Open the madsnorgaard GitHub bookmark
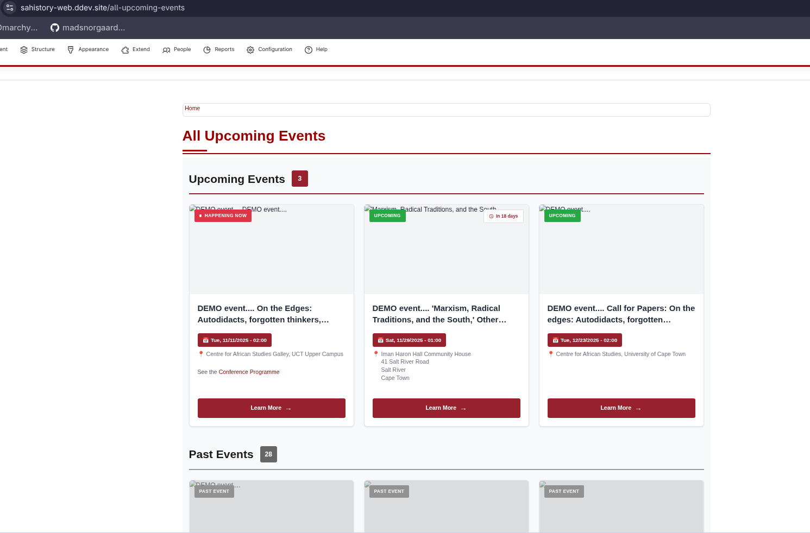The width and height of the screenshot is (810, 533). [87, 28]
